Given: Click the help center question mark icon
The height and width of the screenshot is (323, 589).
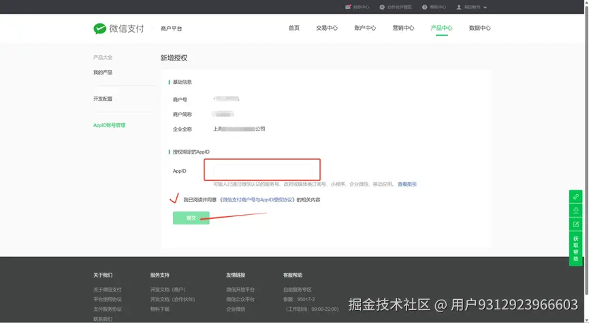Looking at the screenshot, I should point(424,7).
